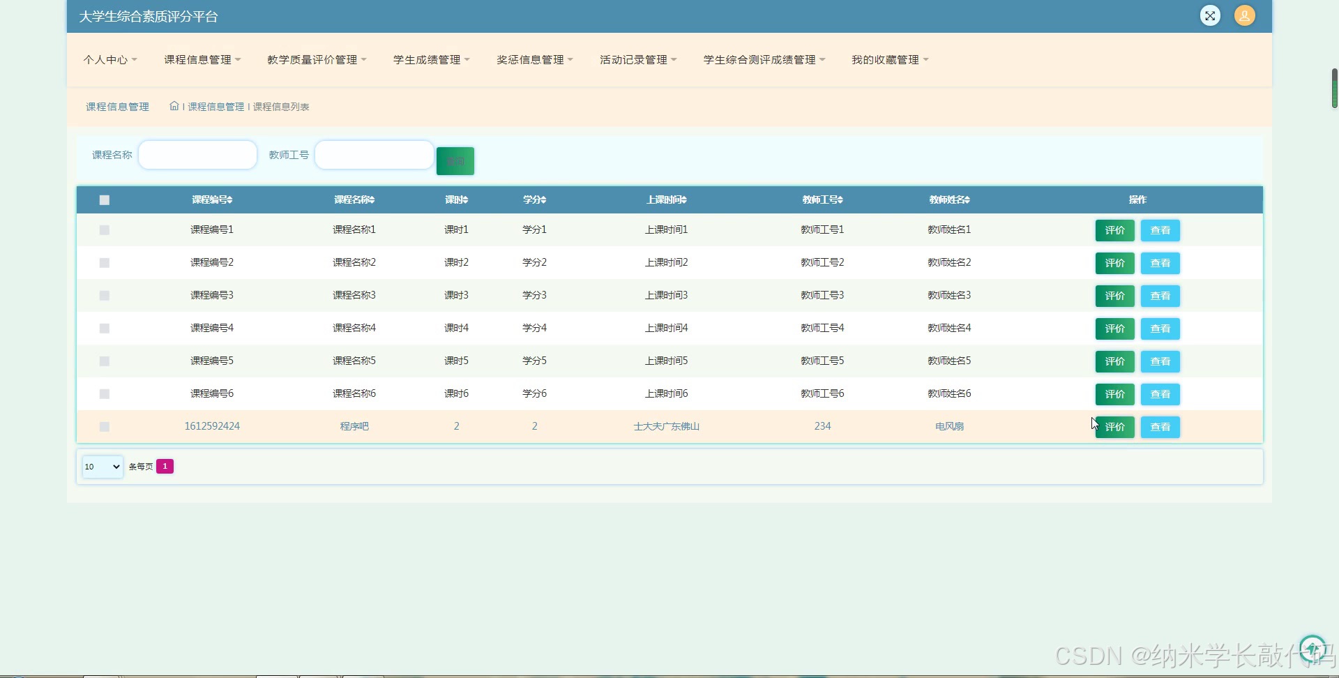Sort by 教师工号 column header
The image size is (1339, 678).
pyautogui.click(x=823, y=199)
